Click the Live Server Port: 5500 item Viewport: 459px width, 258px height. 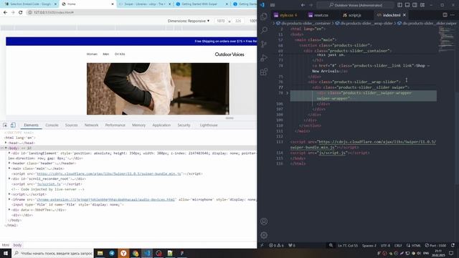tap(435, 245)
